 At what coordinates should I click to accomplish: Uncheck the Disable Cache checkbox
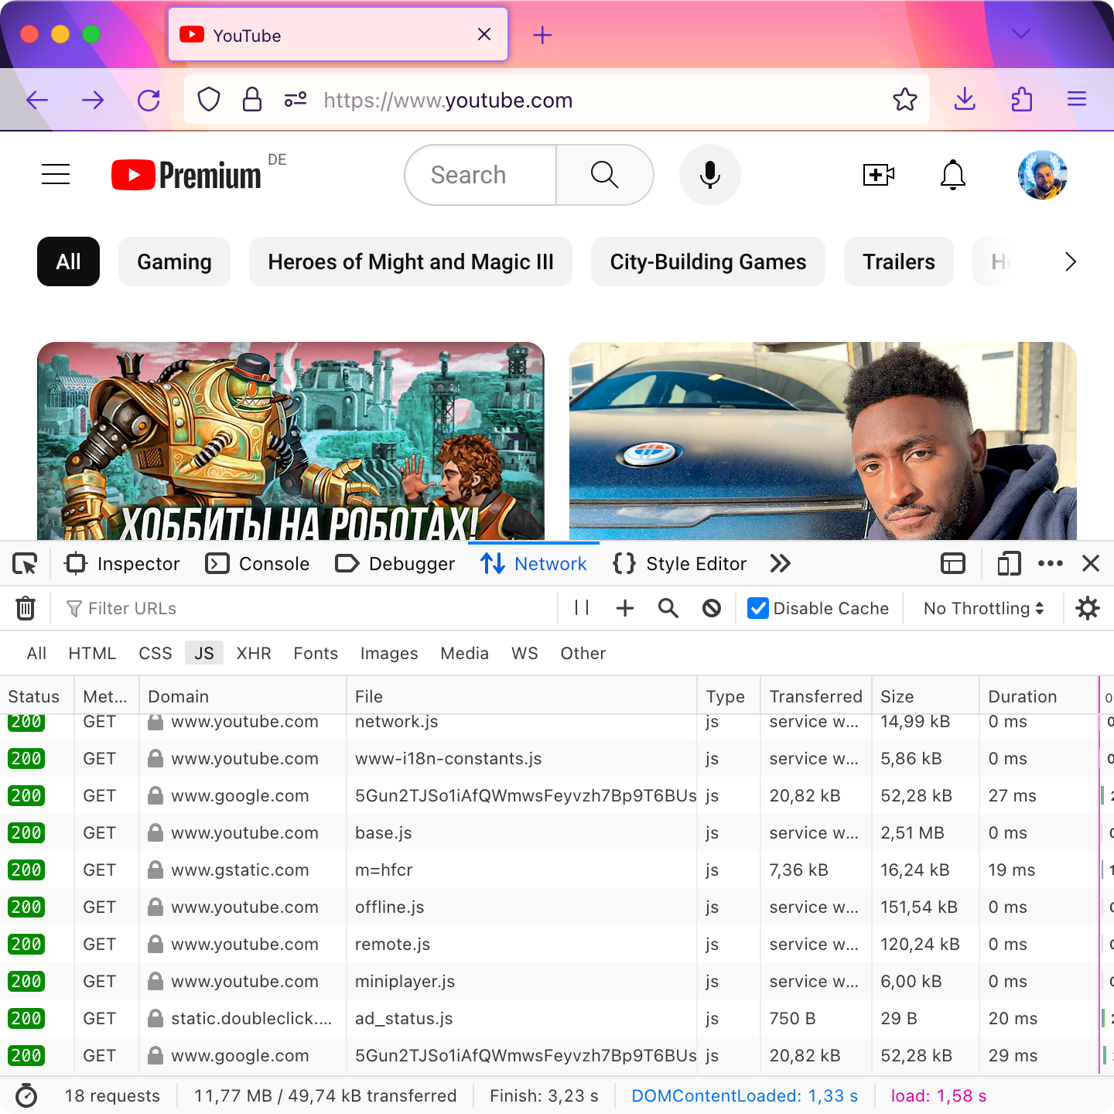[758, 609]
